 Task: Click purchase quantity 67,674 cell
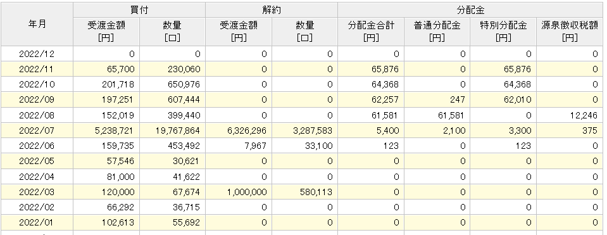(172, 192)
